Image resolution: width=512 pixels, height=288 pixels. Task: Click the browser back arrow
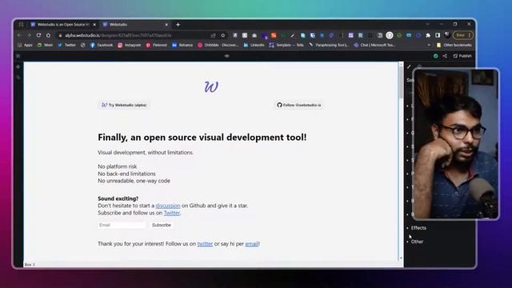click(x=19, y=35)
